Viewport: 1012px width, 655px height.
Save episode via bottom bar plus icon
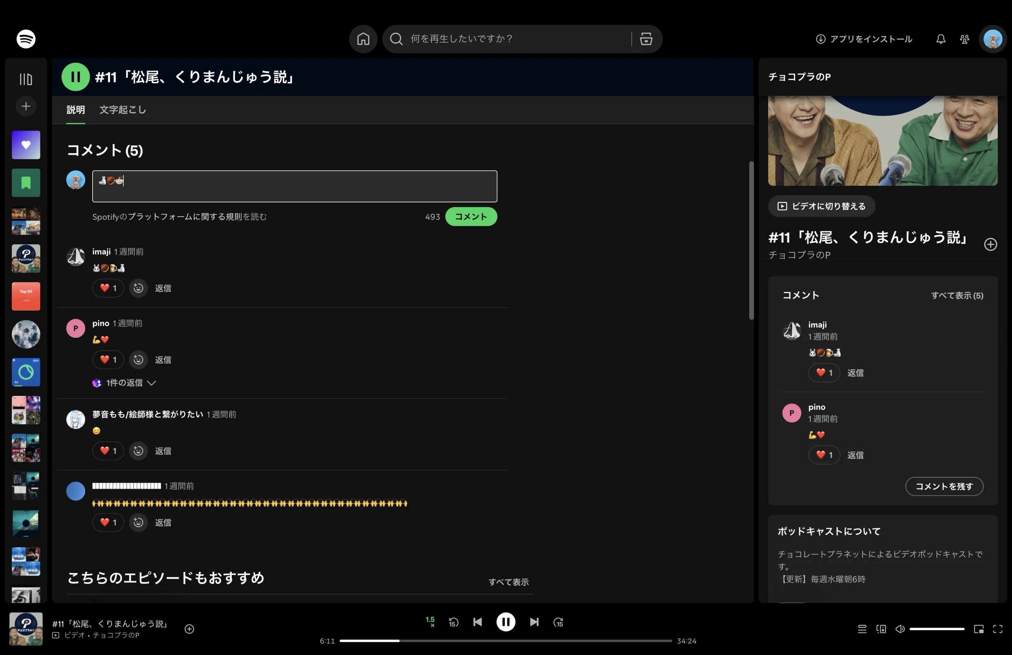coord(189,629)
